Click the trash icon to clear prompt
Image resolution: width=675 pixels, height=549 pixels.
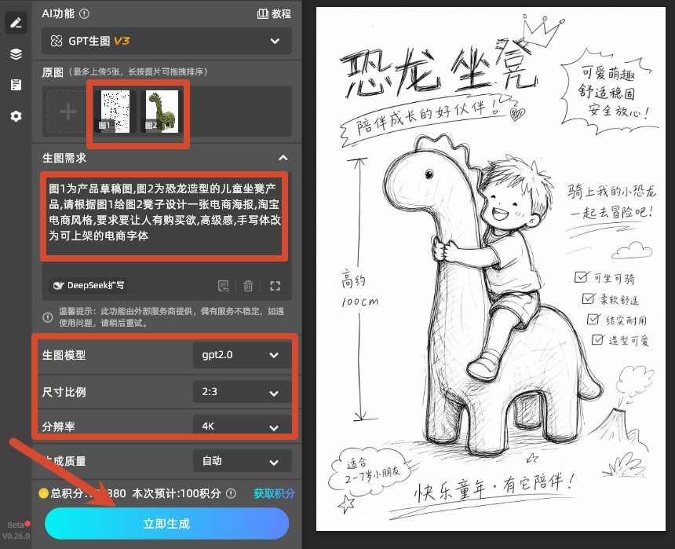coord(248,286)
